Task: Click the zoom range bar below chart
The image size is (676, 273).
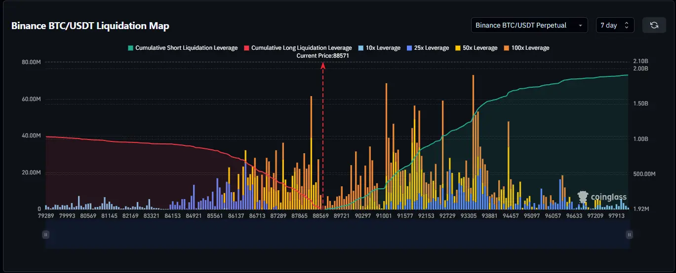Action: [x=337, y=235]
